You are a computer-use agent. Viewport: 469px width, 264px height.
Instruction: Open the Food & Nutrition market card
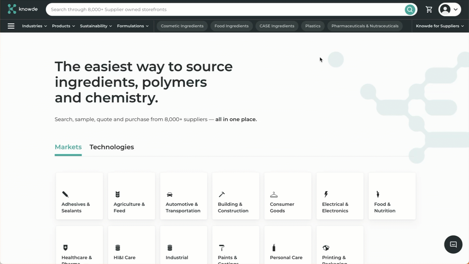tap(392, 196)
